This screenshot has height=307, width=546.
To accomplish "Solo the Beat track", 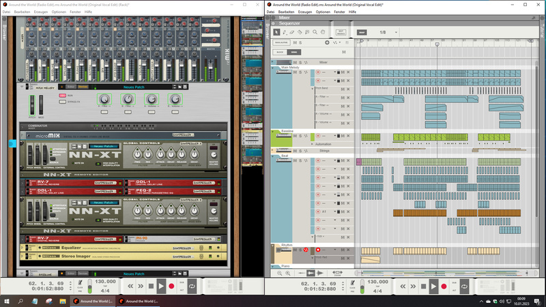I will click(x=300, y=161).
